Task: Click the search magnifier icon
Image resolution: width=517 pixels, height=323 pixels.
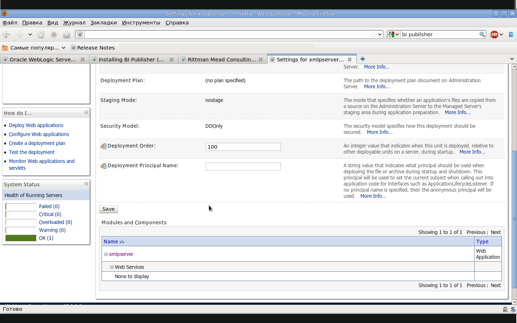Action: (482, 34)
